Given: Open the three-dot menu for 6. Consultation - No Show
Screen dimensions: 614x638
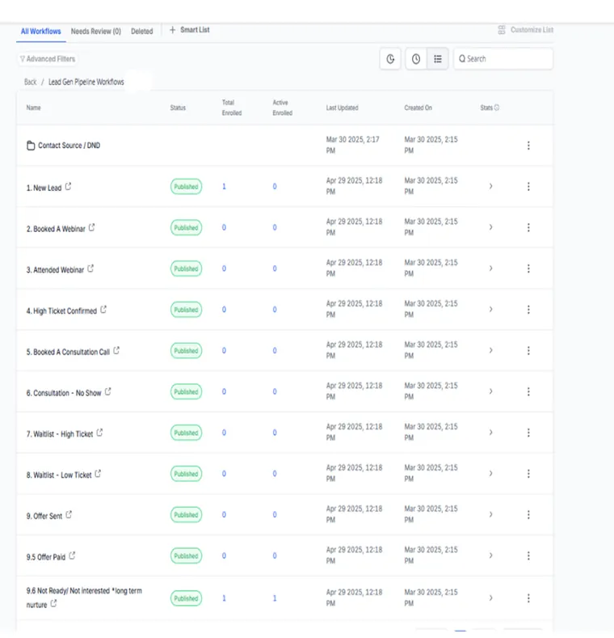Looking at the screenshot, I should pos(528,391).
